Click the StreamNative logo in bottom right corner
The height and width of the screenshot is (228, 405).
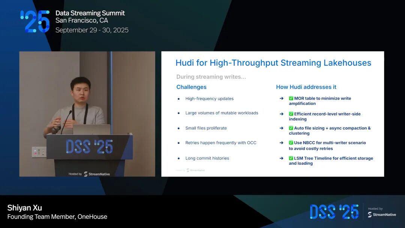click(x=381, y=214)
